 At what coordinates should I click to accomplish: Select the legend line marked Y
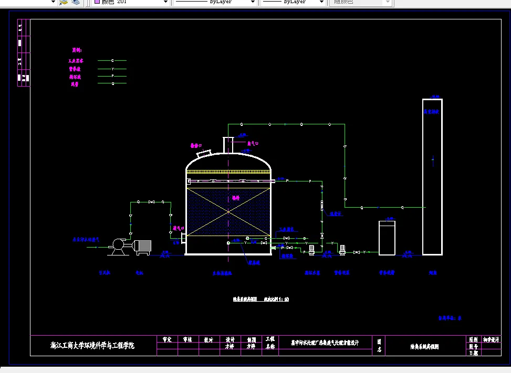[112, 69]
